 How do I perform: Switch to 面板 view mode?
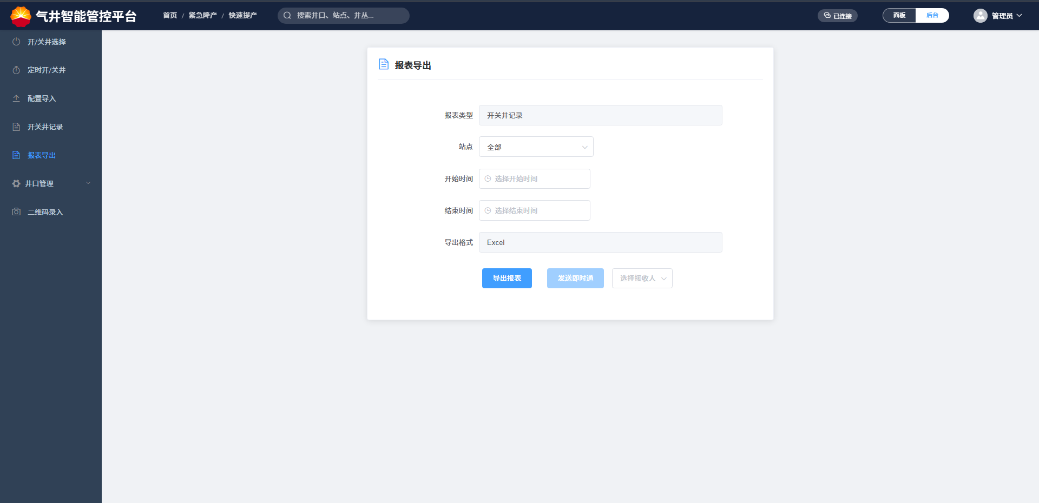(x=899, y=16)
